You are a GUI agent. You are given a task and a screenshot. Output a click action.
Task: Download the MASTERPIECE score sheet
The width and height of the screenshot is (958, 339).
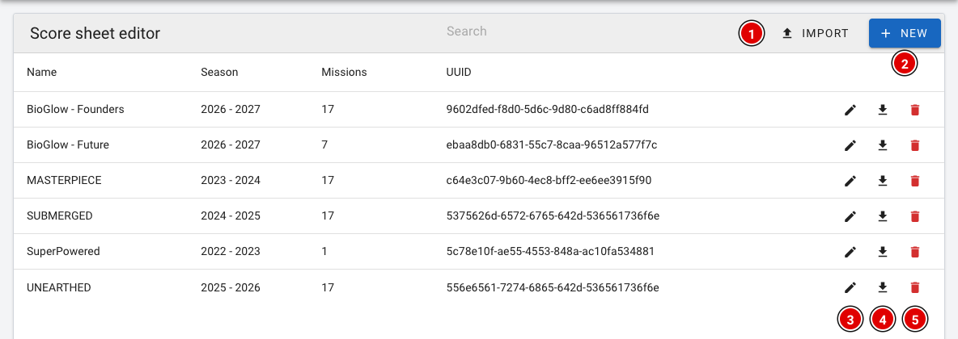(882, 181)
